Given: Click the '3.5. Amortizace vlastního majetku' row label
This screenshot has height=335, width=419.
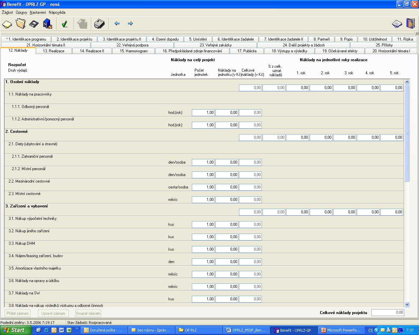Looking at the screenshot, I should (x=35, y=268).
